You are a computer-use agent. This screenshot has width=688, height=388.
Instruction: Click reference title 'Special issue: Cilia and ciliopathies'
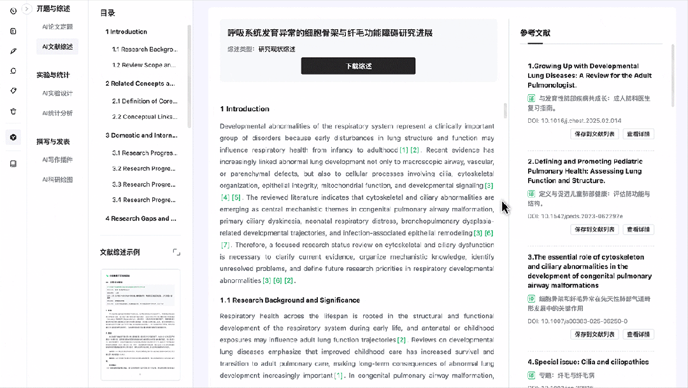[588, 362]
